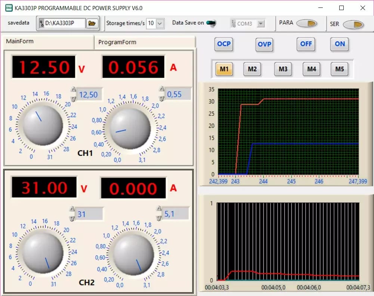Viewport: 374px width, 296px height.
Task: Click the D:\KA3303P path selector icon
Action: coord(41,23)
